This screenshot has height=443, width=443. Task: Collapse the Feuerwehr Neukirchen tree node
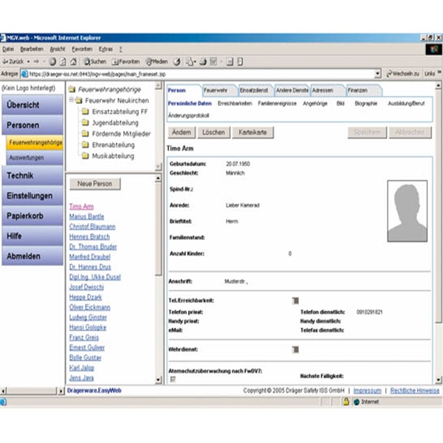click(x=72, y=100)
